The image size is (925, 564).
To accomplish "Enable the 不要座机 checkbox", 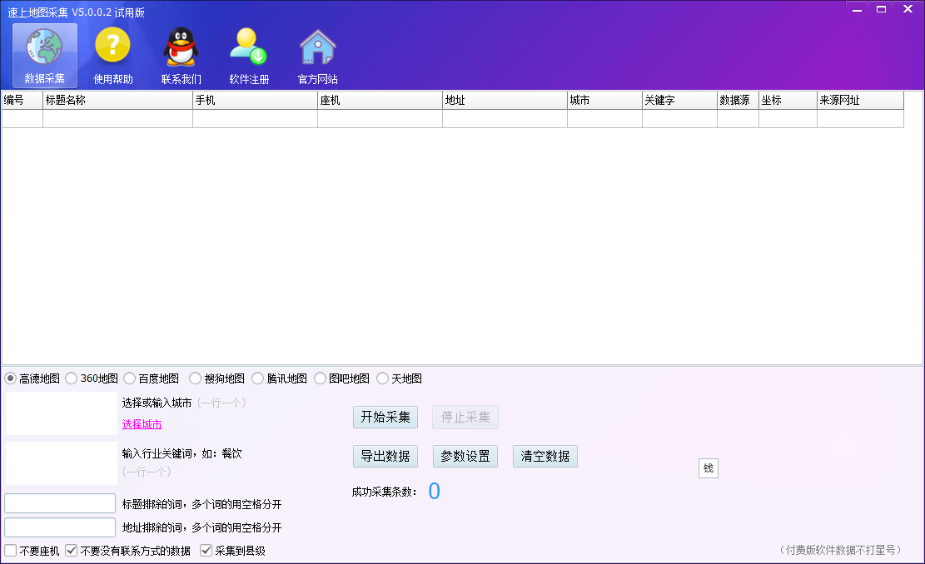I will point(11,551).
